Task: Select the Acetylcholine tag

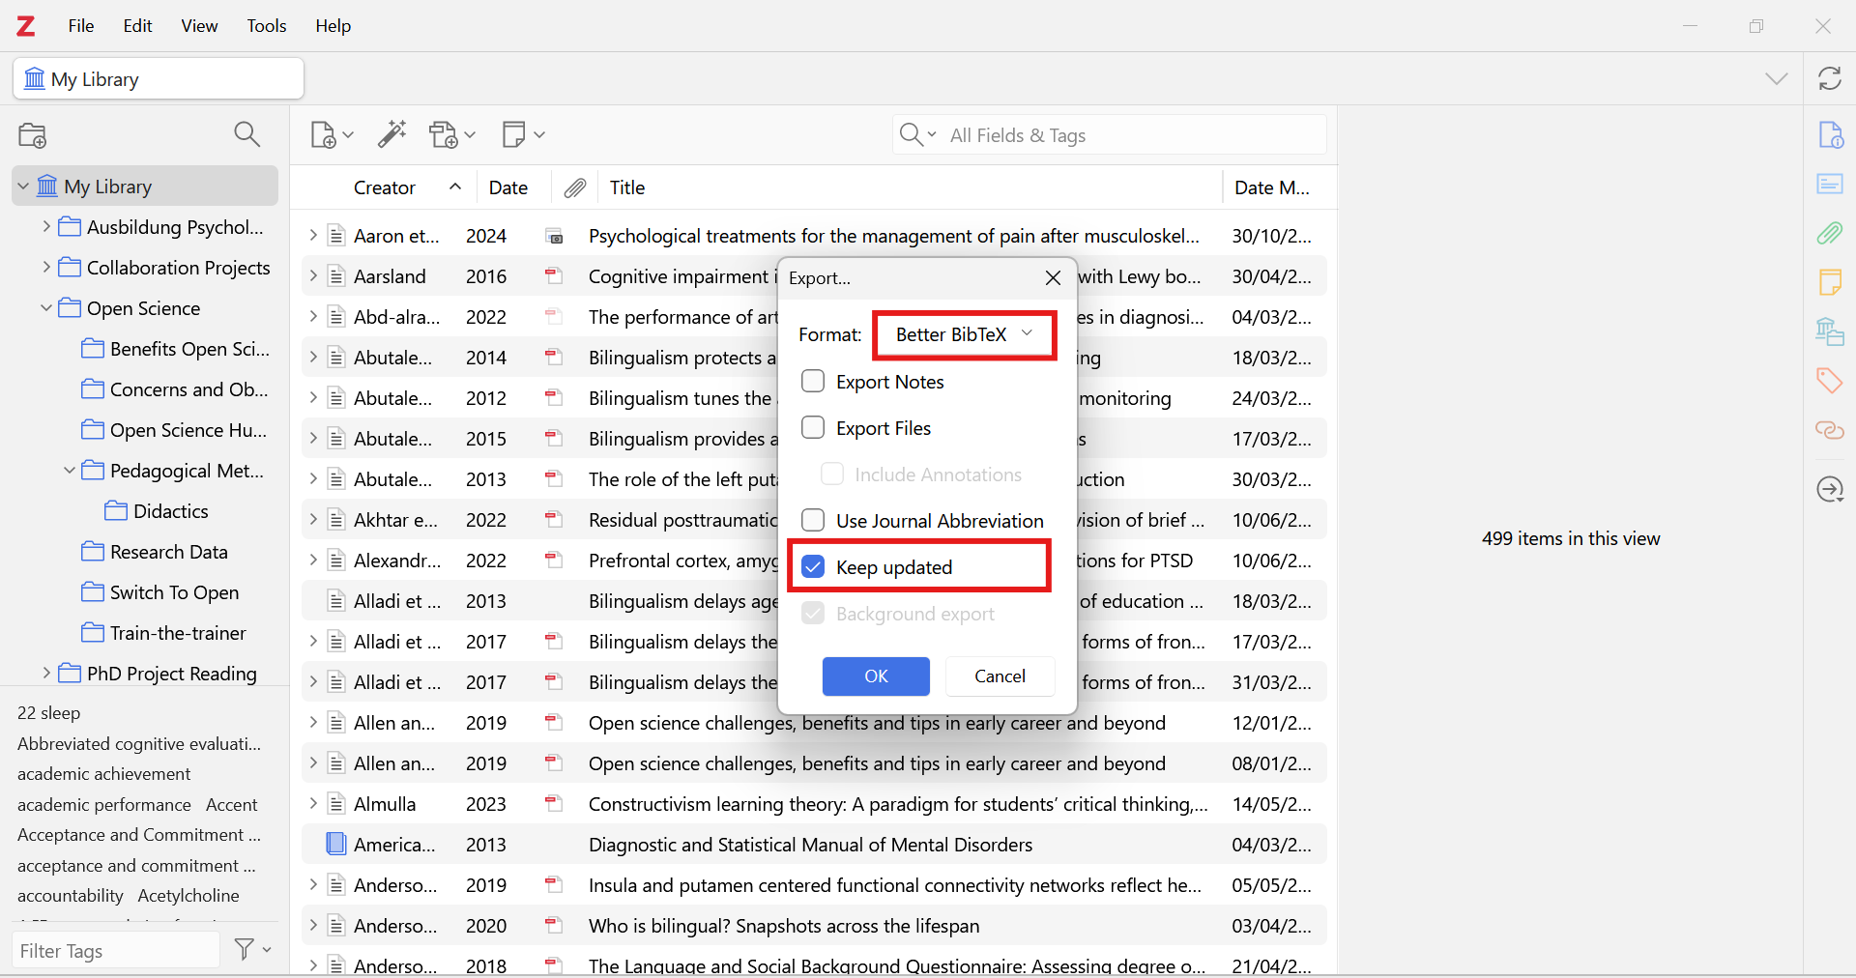Action: [x=188, y=896]
